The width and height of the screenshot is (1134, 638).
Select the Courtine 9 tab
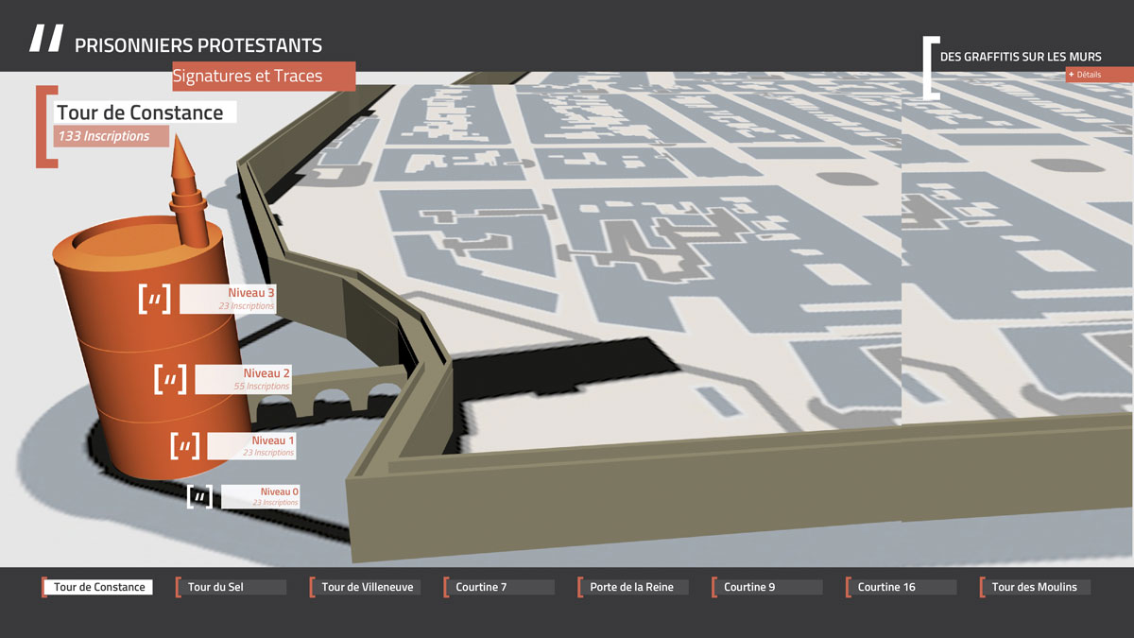(x=766, y=587)
